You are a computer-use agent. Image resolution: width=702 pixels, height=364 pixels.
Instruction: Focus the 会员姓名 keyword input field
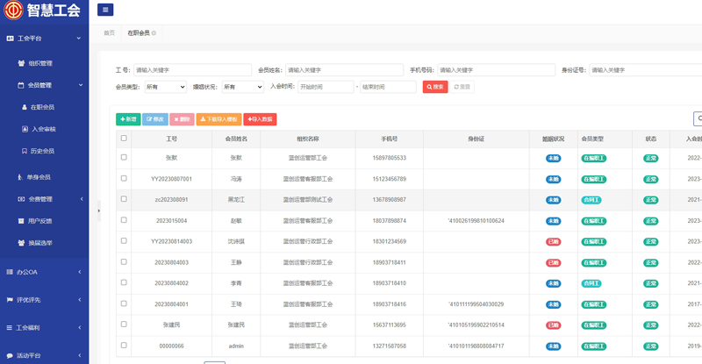pos(344,70)
